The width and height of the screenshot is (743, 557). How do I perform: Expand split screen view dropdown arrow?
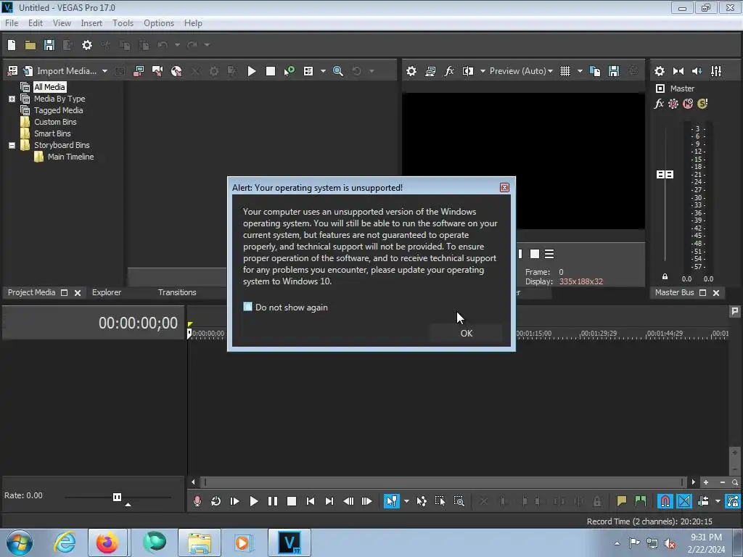pyautogui.click(x=483, y=71)
